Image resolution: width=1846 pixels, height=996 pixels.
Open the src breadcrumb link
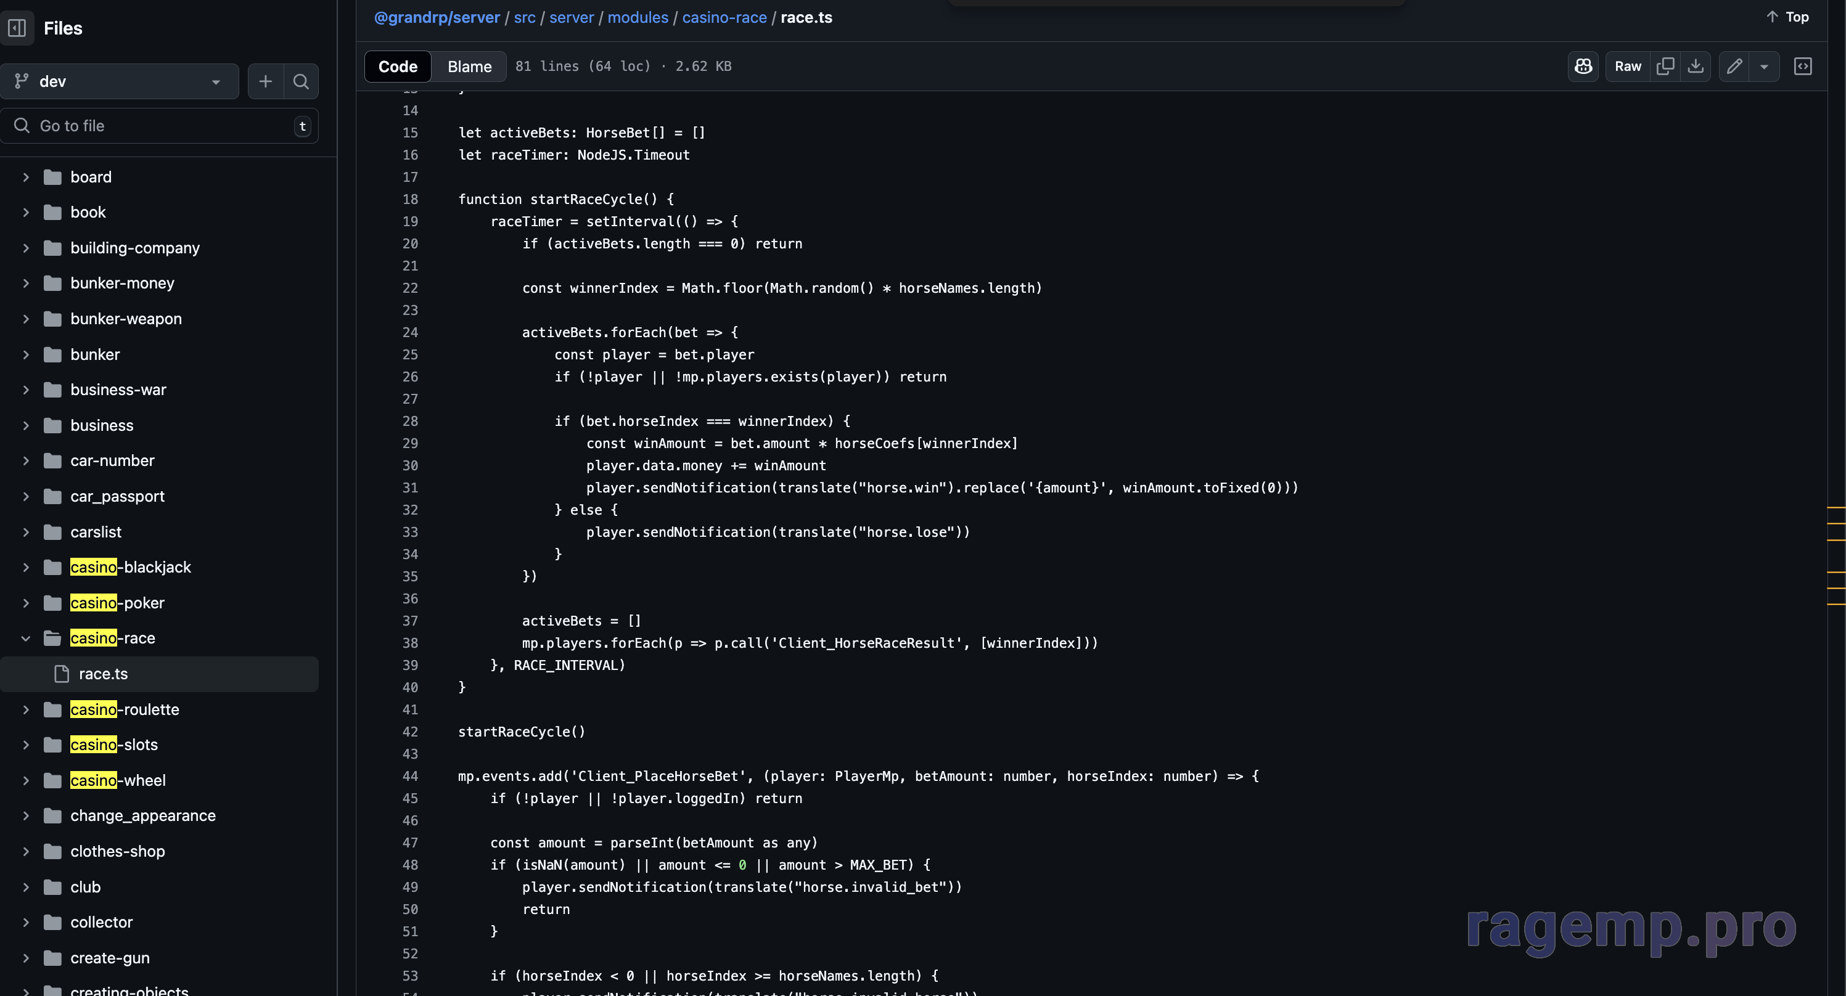tap(525, 17)
